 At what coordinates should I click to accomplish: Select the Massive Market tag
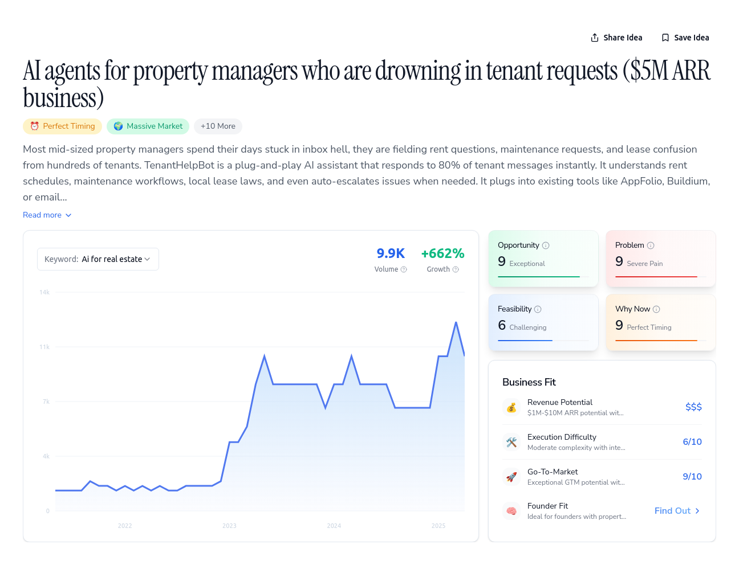pyautogui.click(x=148, y=126)
